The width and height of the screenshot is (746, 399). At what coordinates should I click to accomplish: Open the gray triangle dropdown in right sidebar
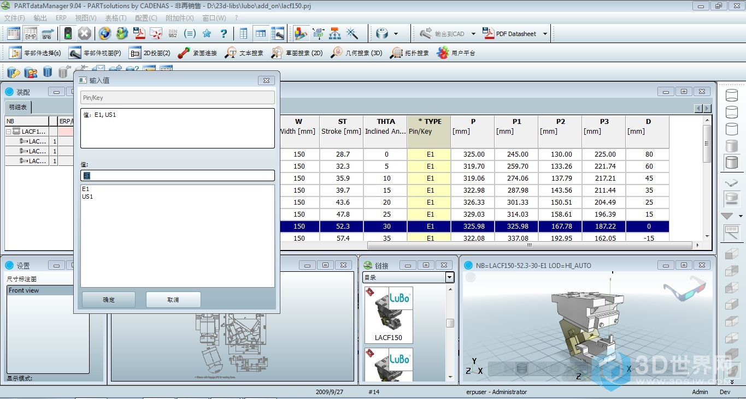(741, 216)
